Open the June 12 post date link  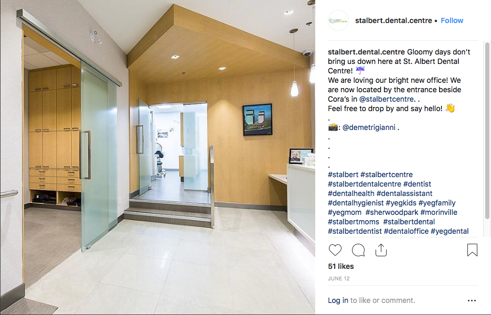point(338,278)
